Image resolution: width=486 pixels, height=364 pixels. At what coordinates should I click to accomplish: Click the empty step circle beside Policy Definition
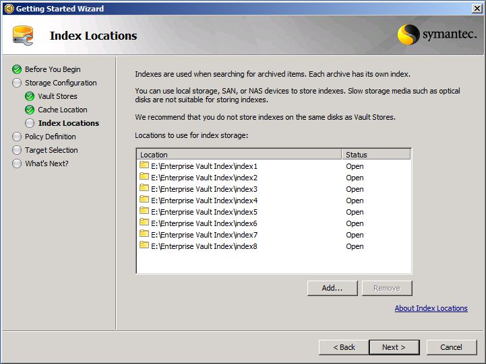pos(17,137)
